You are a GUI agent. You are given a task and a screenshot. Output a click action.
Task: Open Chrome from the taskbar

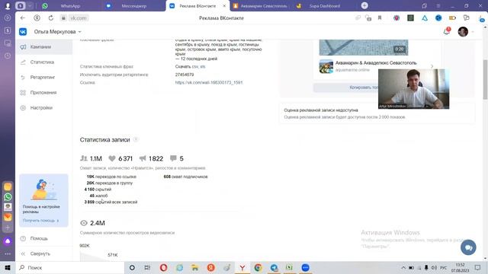[x=258, y=267]
